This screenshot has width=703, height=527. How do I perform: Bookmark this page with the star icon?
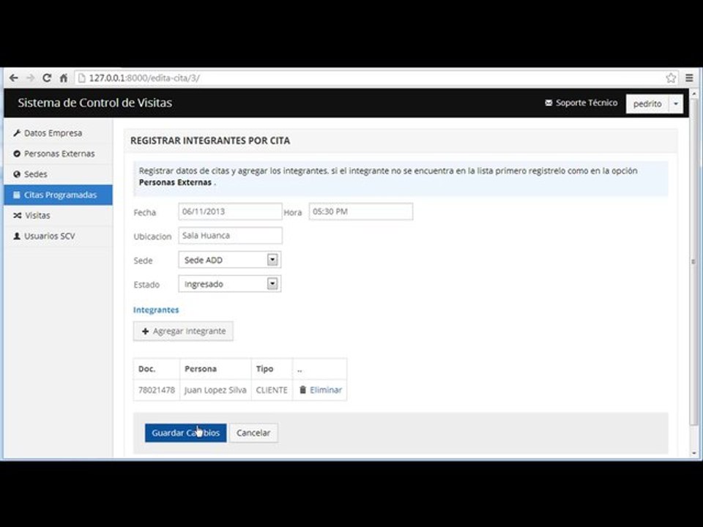click(671, 78)
